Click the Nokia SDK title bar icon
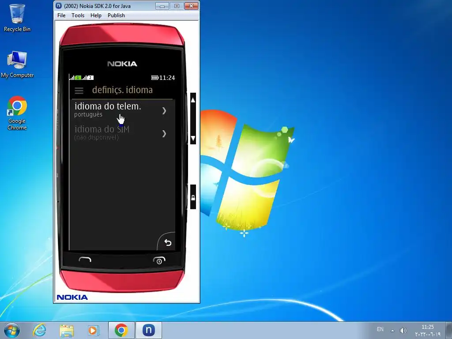452x339 pixels. coord(59,6)
